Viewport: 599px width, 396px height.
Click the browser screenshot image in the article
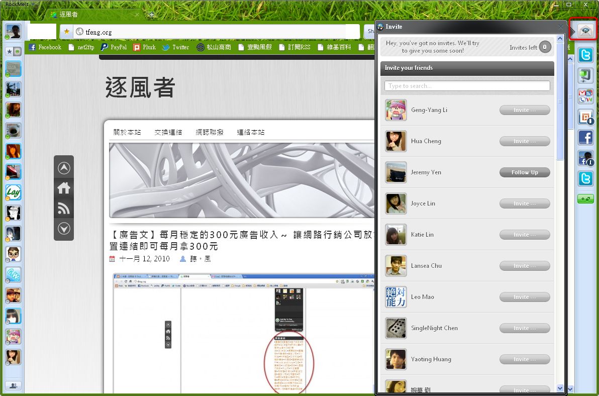pyautogui.click(x=244, y=333)
